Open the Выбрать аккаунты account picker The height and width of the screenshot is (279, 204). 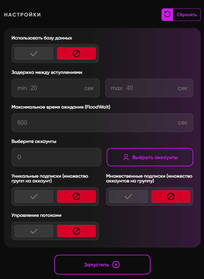tap(150, 157)
